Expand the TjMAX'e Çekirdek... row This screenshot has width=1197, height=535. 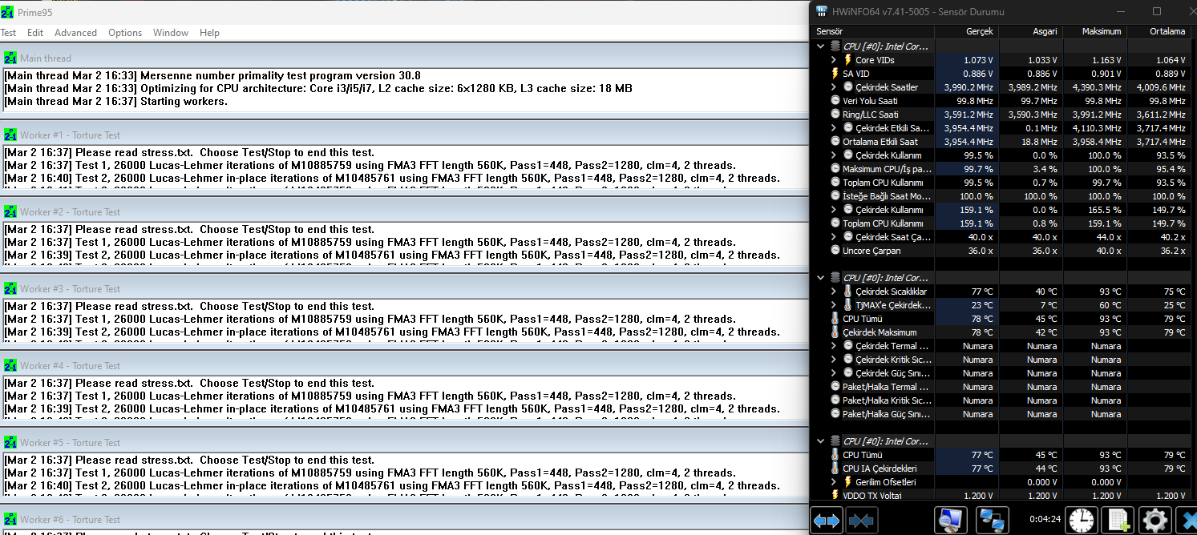pyautogui.click(x=834, y=305)
